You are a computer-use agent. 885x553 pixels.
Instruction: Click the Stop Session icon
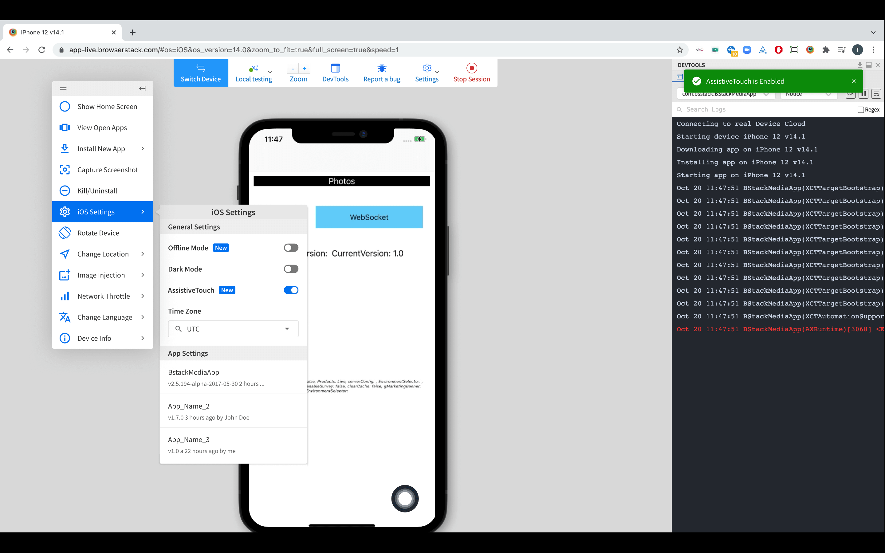(x=472, y=68)
